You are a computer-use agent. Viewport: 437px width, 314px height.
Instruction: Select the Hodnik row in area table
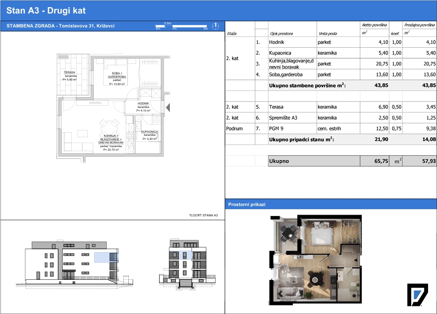331,42
